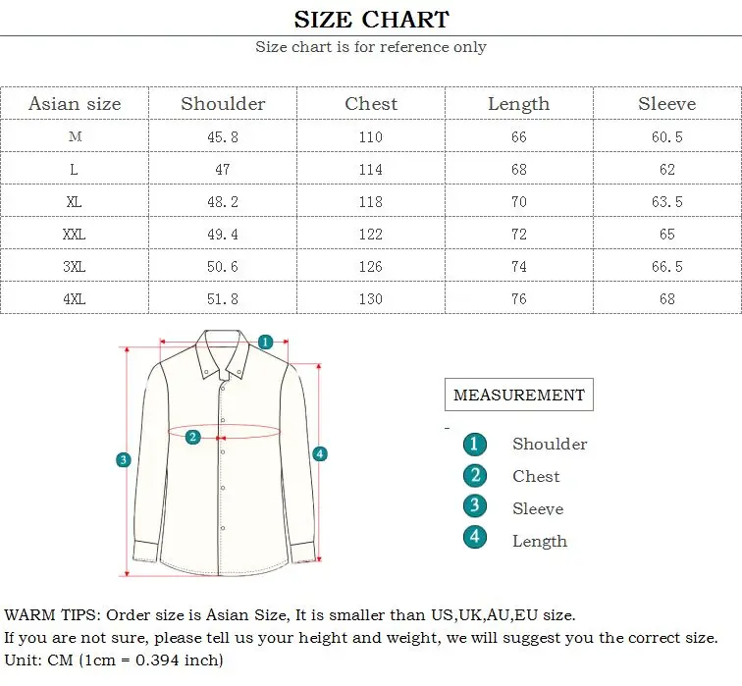Click the Asian size column header
This screenshot has height=686, width=742.
point(75,104)
